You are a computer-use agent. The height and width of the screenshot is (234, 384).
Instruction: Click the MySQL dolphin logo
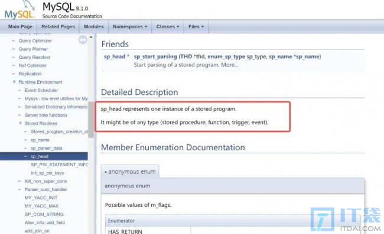pos(20,10)
